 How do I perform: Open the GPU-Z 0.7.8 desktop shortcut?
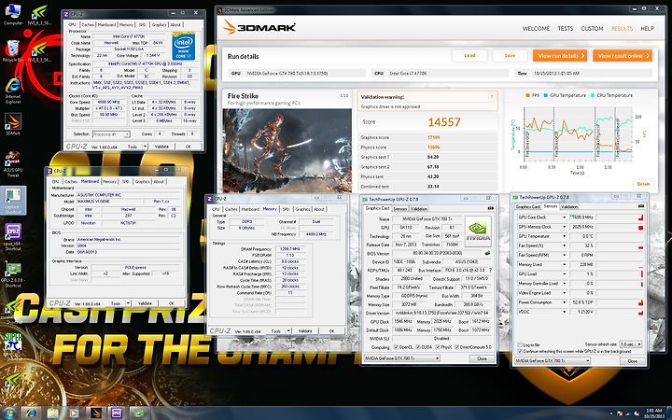13,274
